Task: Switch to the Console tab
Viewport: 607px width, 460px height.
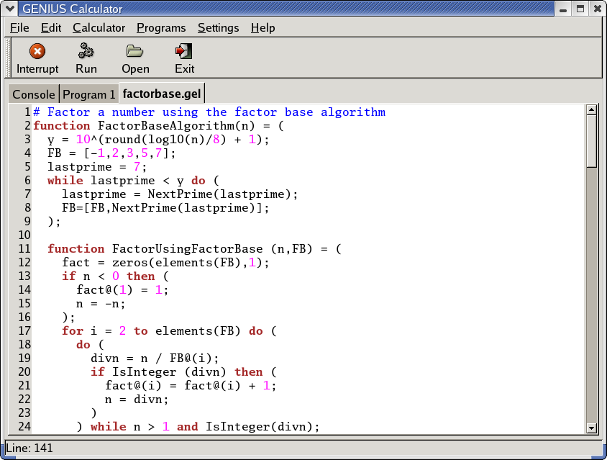Action: 34,94
